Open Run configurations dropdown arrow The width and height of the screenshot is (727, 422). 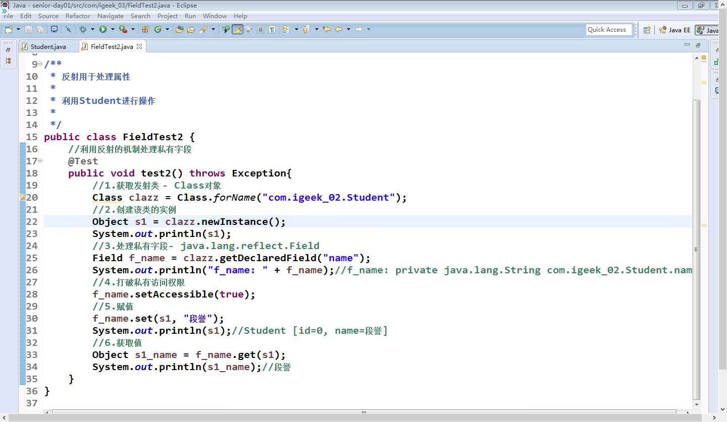coord(113,29)
